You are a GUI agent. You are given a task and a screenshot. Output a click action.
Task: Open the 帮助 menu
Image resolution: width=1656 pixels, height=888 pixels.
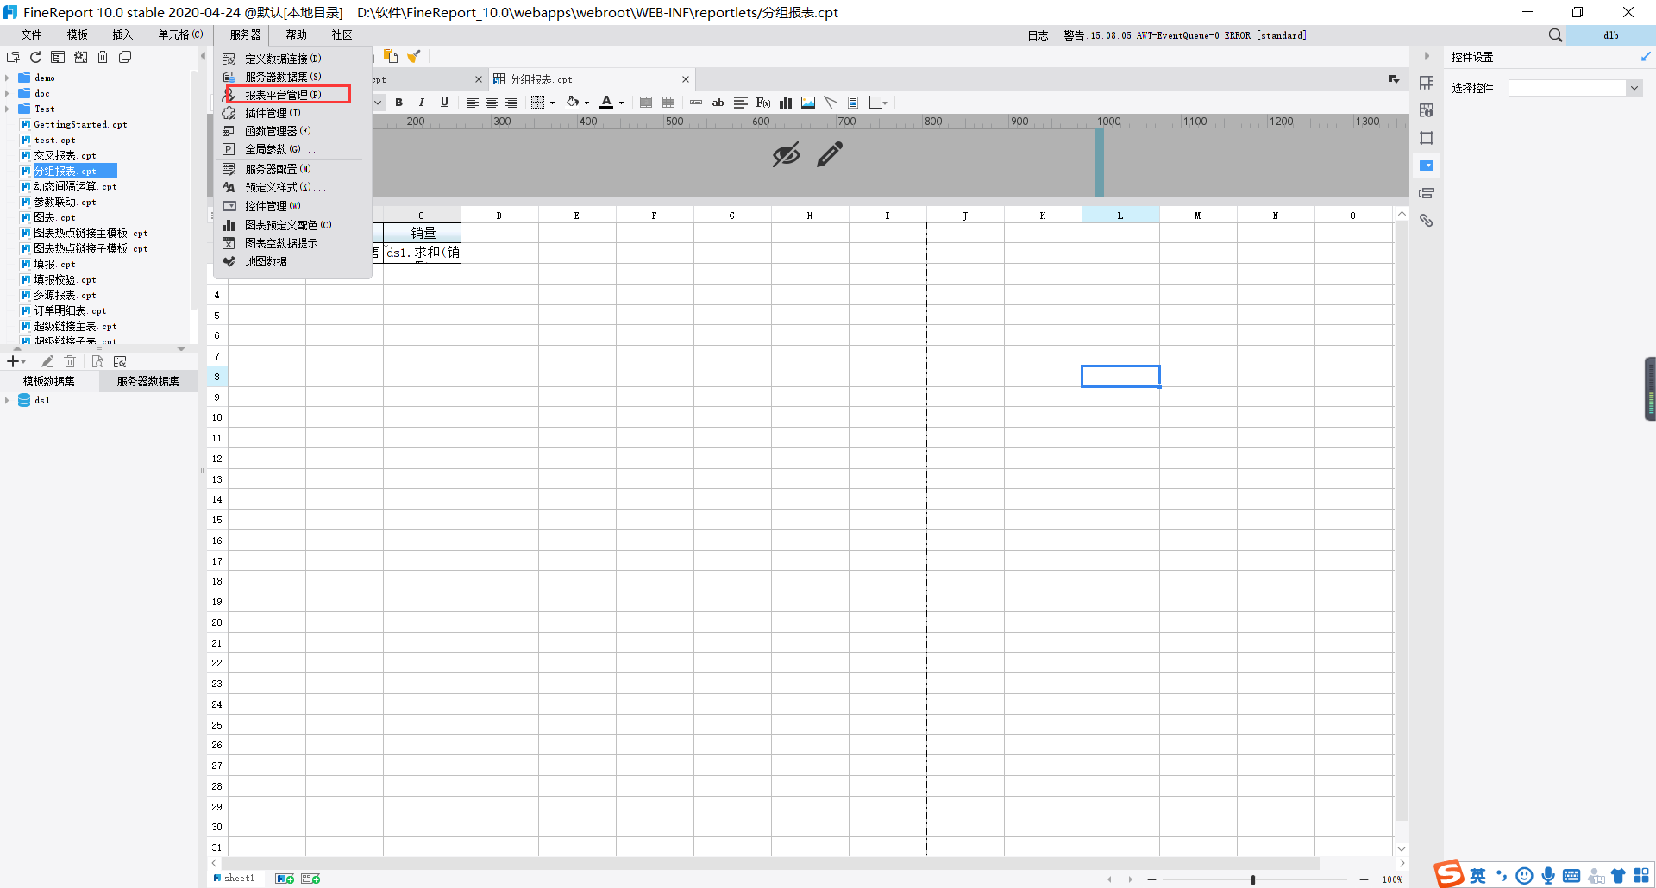pyautogui.click(x=297, y=34)
